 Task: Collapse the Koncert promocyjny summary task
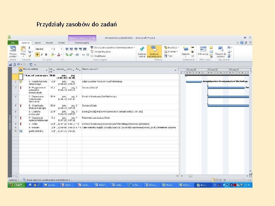24,76
